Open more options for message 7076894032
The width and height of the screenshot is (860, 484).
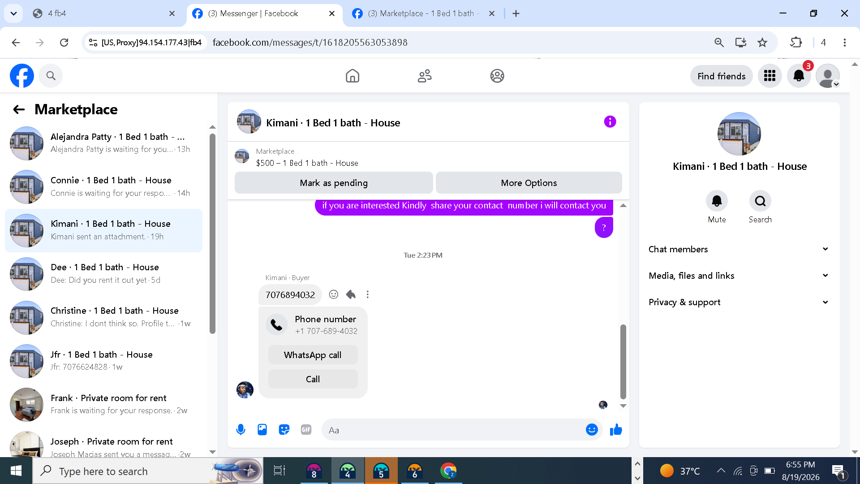(x=368, y=294)
